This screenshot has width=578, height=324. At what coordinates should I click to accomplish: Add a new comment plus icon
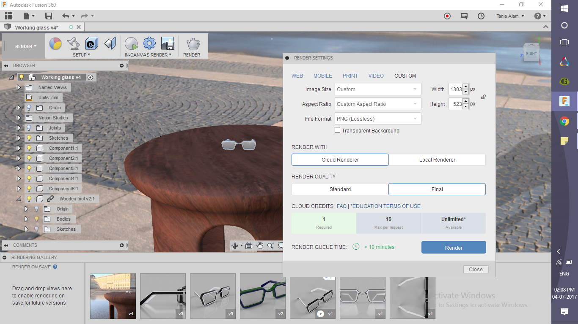coord(122,245)
